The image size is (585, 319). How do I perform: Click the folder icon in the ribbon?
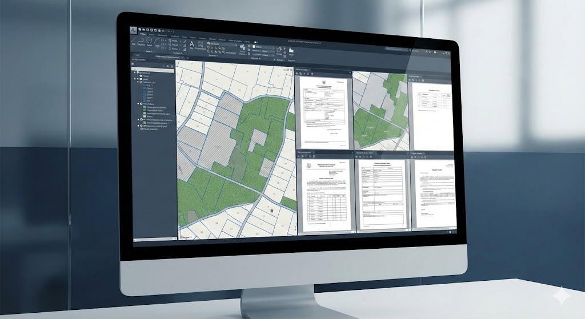[291, 51]
